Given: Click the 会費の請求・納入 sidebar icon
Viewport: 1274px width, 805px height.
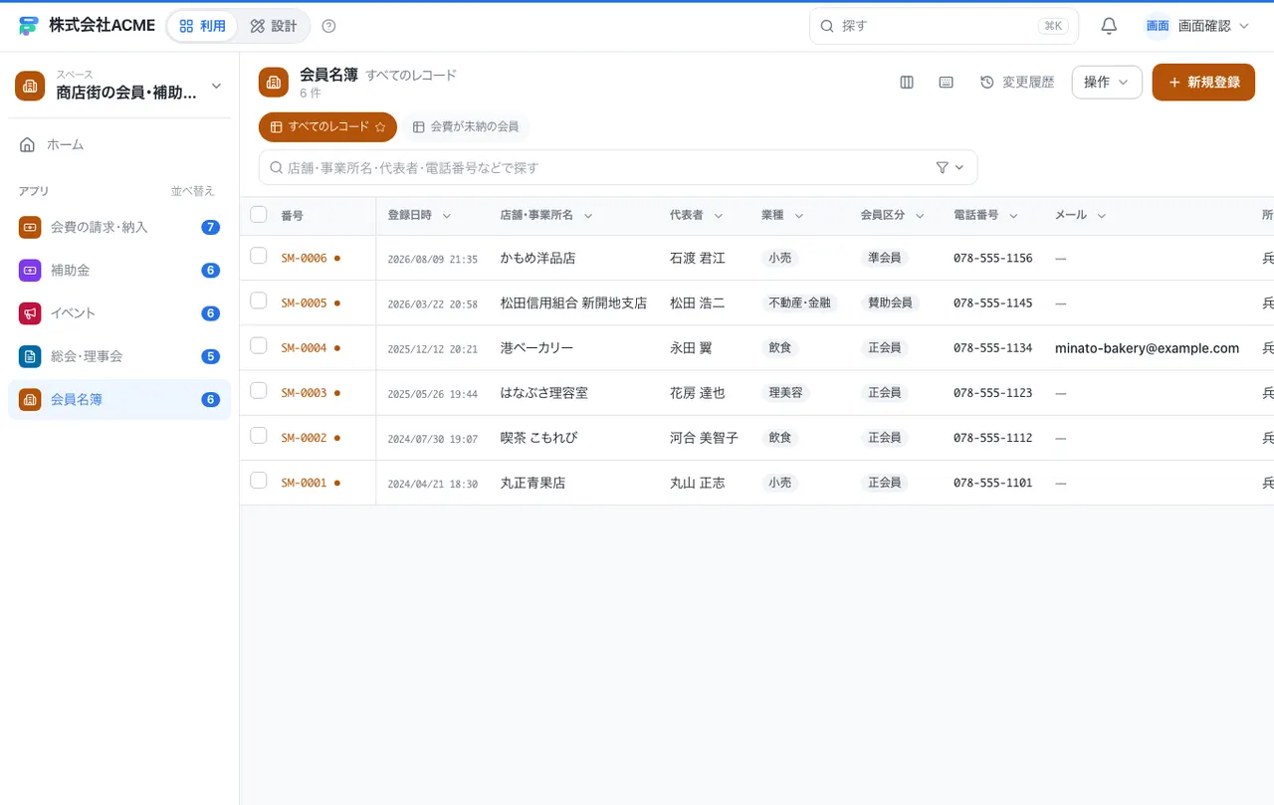Looking at the screenshot, I should [30, 227].
